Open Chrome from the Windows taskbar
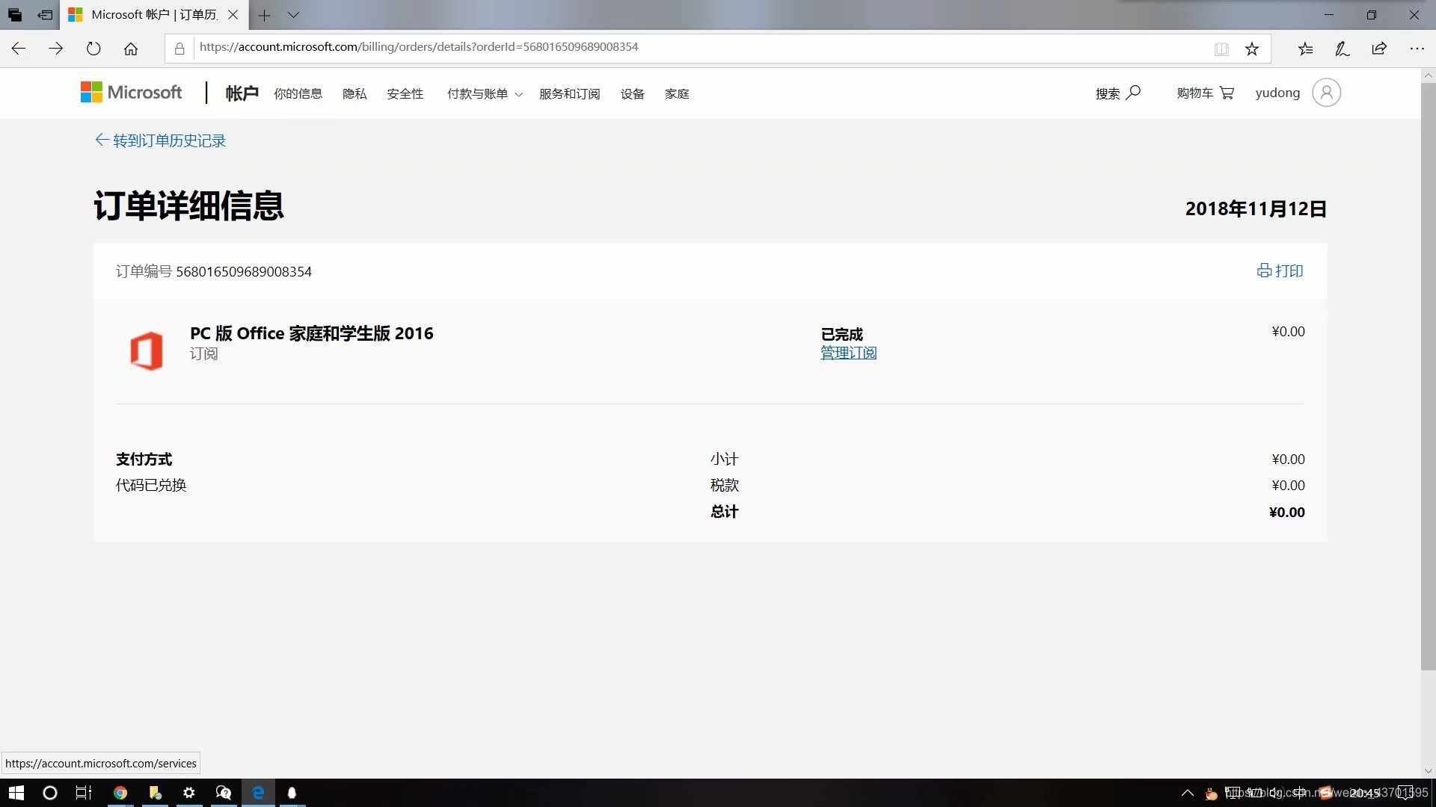 tap(120, 793)
